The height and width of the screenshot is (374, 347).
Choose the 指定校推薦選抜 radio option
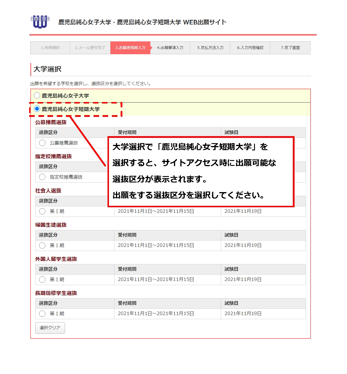pos(42,177)
